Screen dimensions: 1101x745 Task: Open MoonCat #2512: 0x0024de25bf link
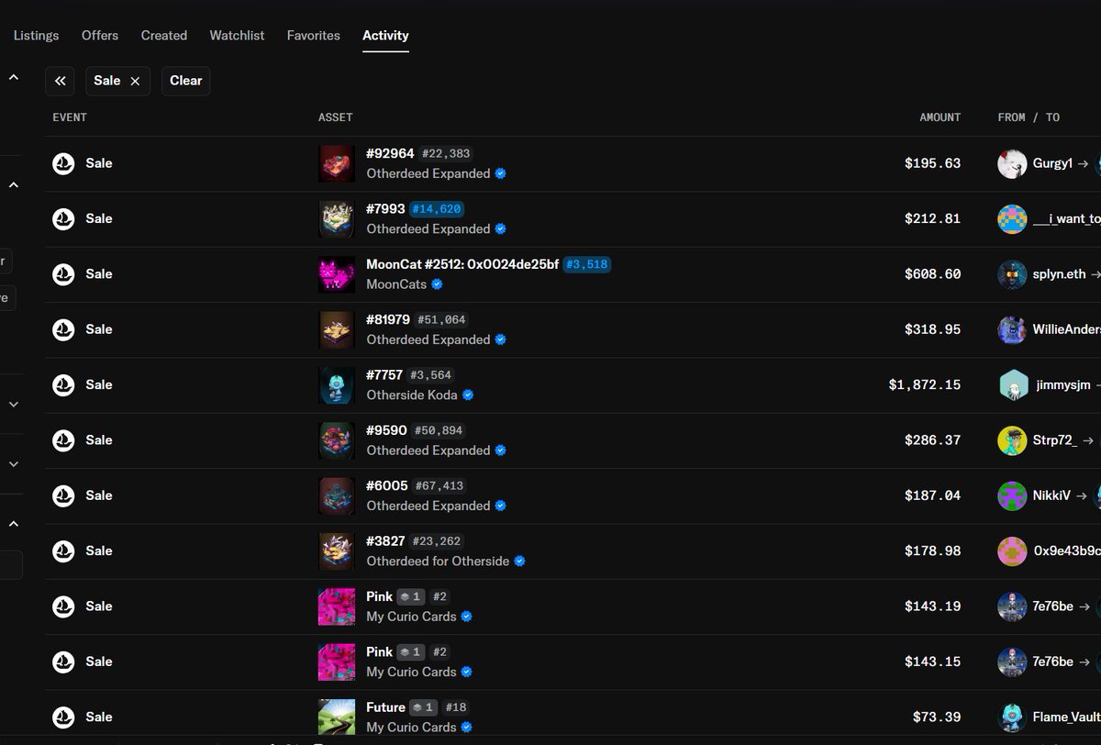[x=462, y=264]
